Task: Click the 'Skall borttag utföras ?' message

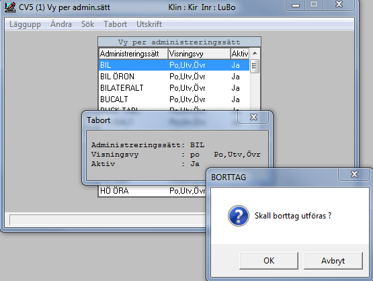Action: click(x=293, y=216)
